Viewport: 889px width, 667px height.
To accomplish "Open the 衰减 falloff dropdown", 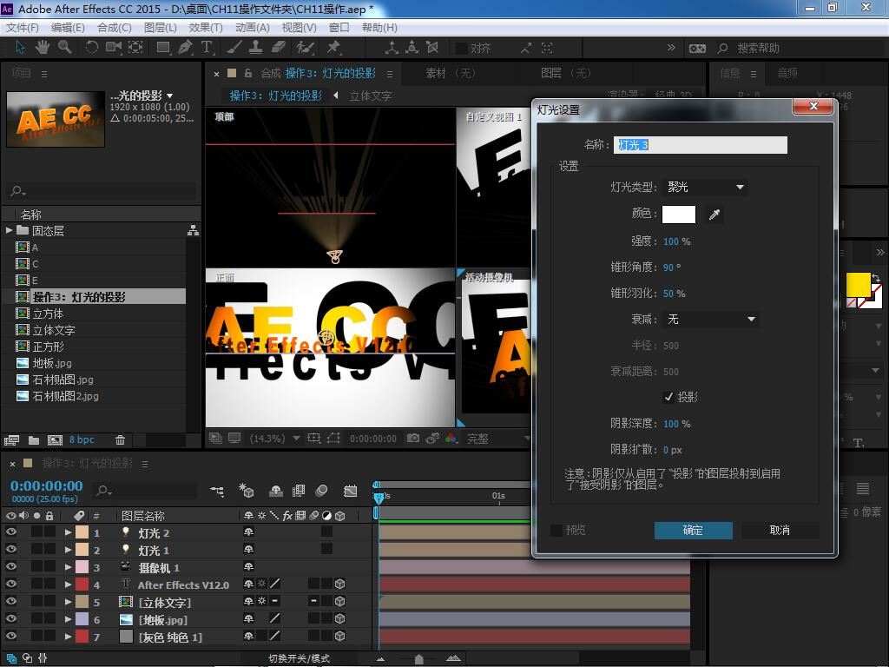I will 711,320.
